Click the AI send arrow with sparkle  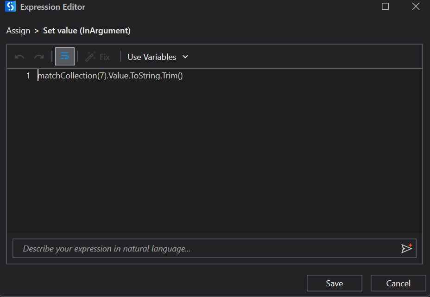coord(406,248)
